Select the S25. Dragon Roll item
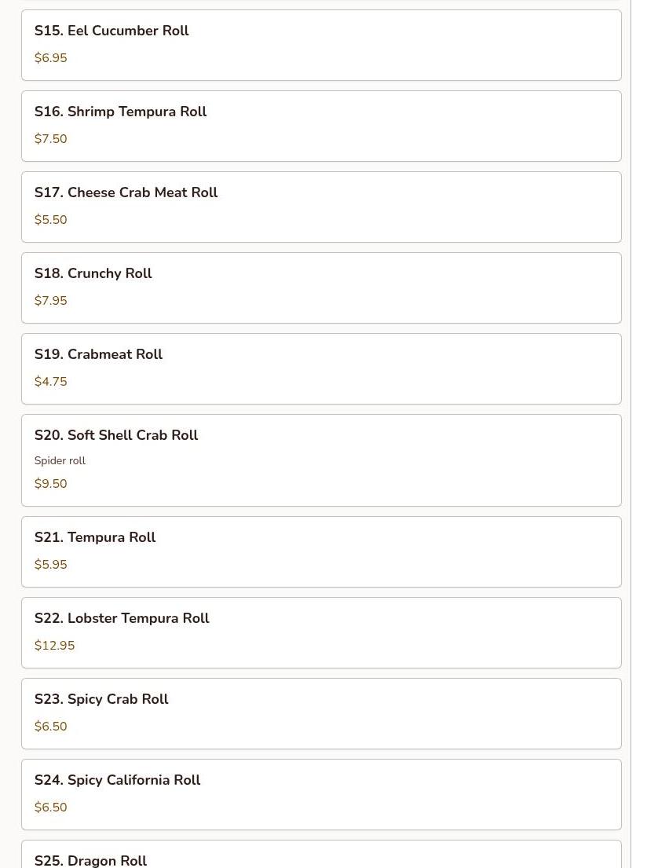647x868 pixels. 321,854
